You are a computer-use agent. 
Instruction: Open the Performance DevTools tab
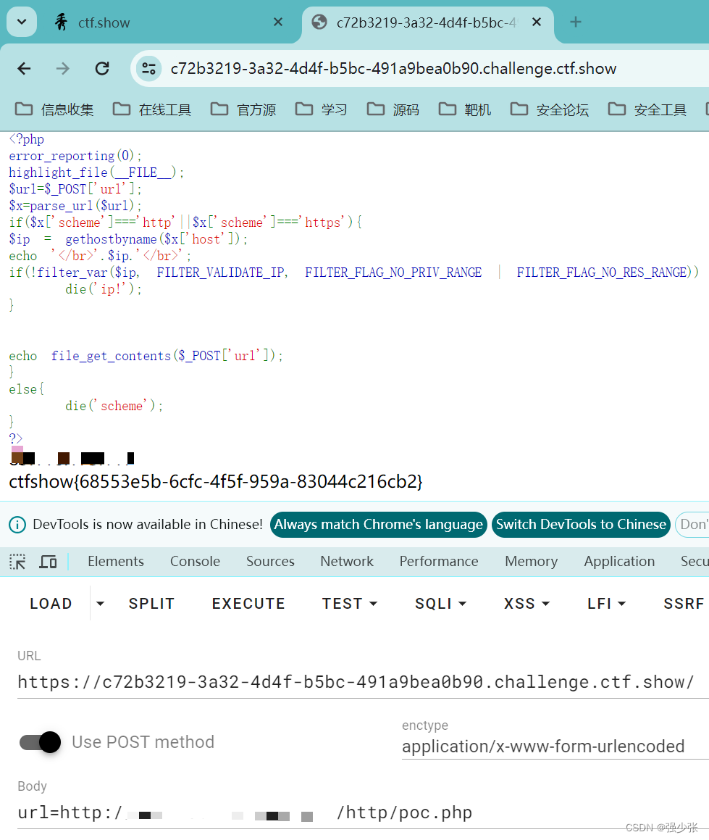(x=439, y=562)
